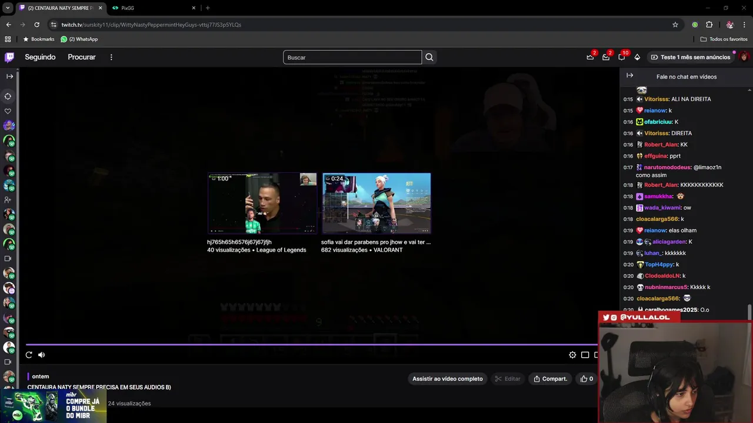Toggle theatre mode in the player
This screenshot has height=423, width=753.
point(585,355)
